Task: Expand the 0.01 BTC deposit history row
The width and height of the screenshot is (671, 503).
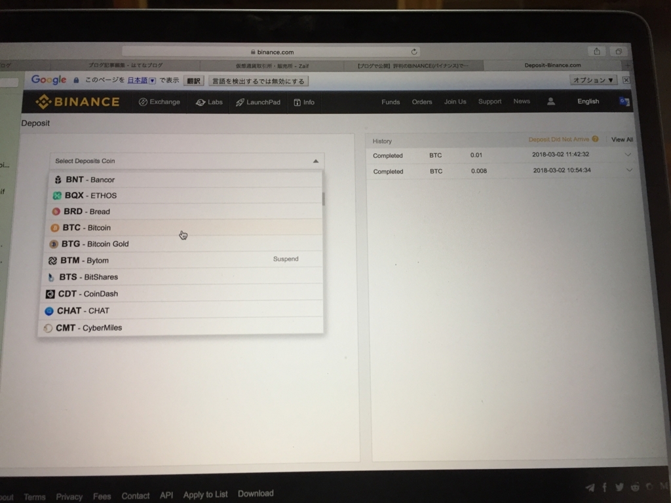Action: click(x=628, y=155)
